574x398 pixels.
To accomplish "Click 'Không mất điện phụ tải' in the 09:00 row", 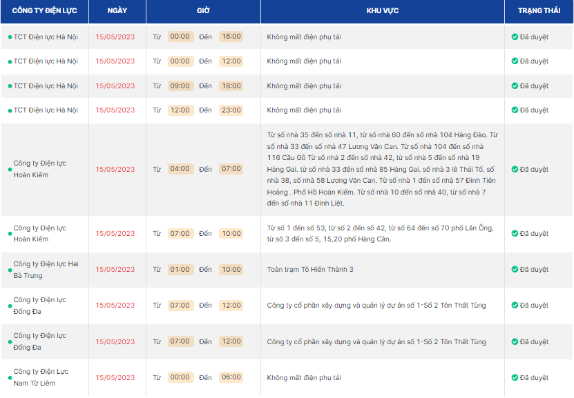I will pyautogui.click(x=304, y=86).
